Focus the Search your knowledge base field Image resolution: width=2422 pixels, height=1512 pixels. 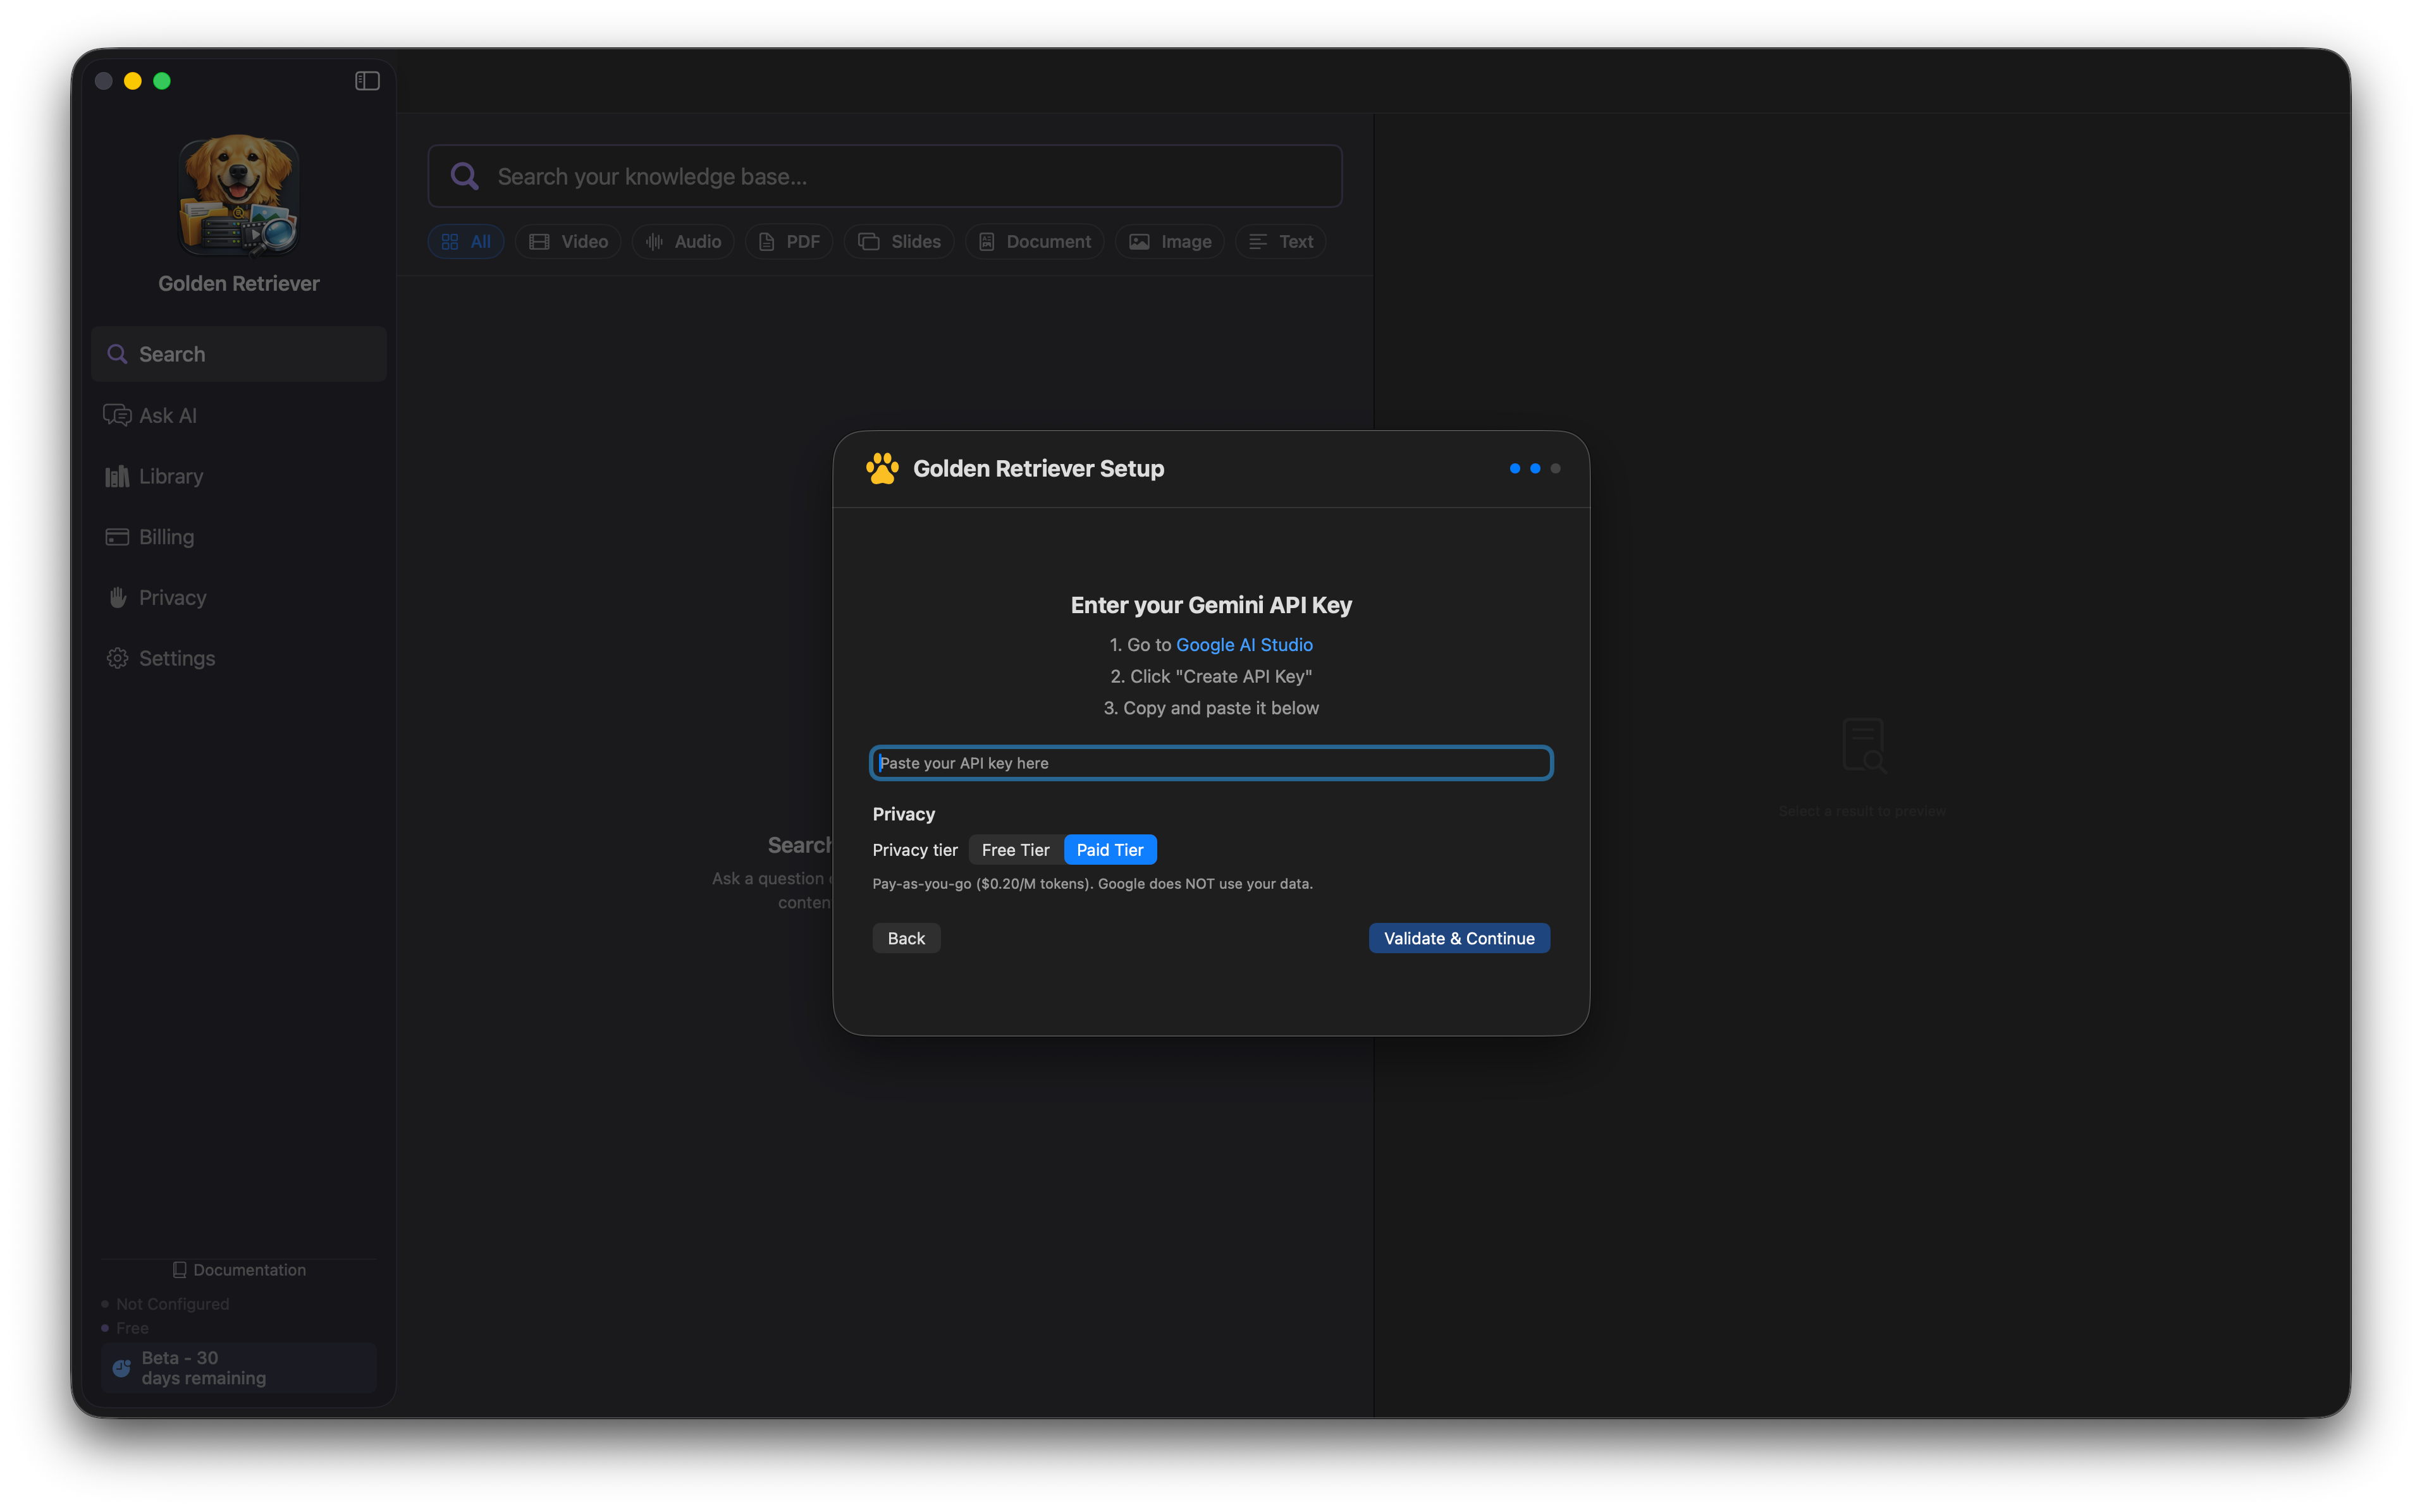(884, 176)
